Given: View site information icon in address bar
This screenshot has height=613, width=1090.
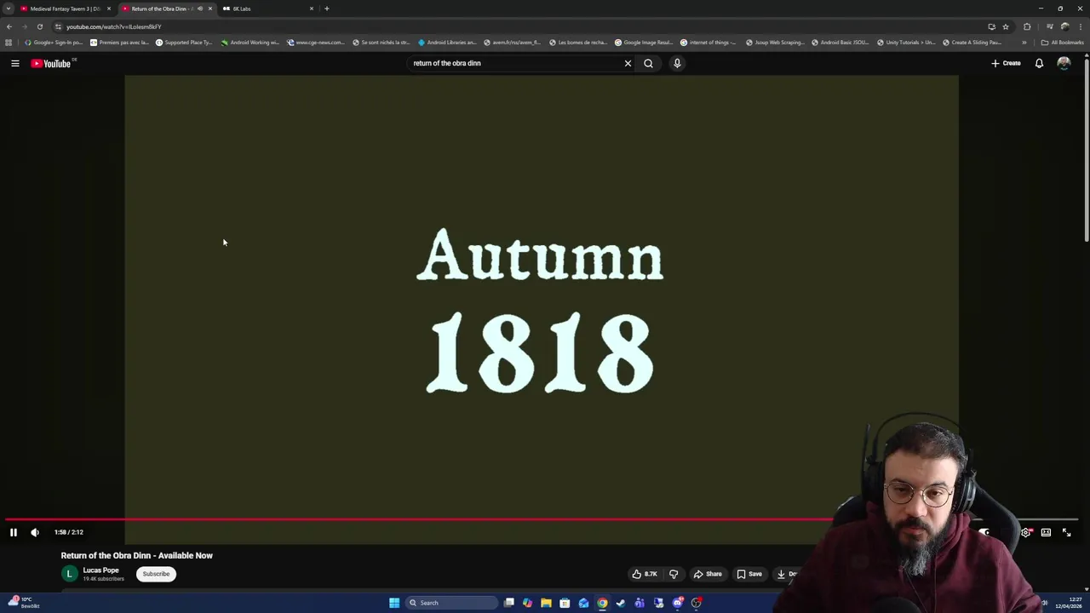Looking at the screenshot, I should tap(58, 26).
